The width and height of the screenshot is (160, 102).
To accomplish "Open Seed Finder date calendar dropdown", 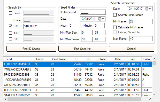I will (x=101, y=19).
